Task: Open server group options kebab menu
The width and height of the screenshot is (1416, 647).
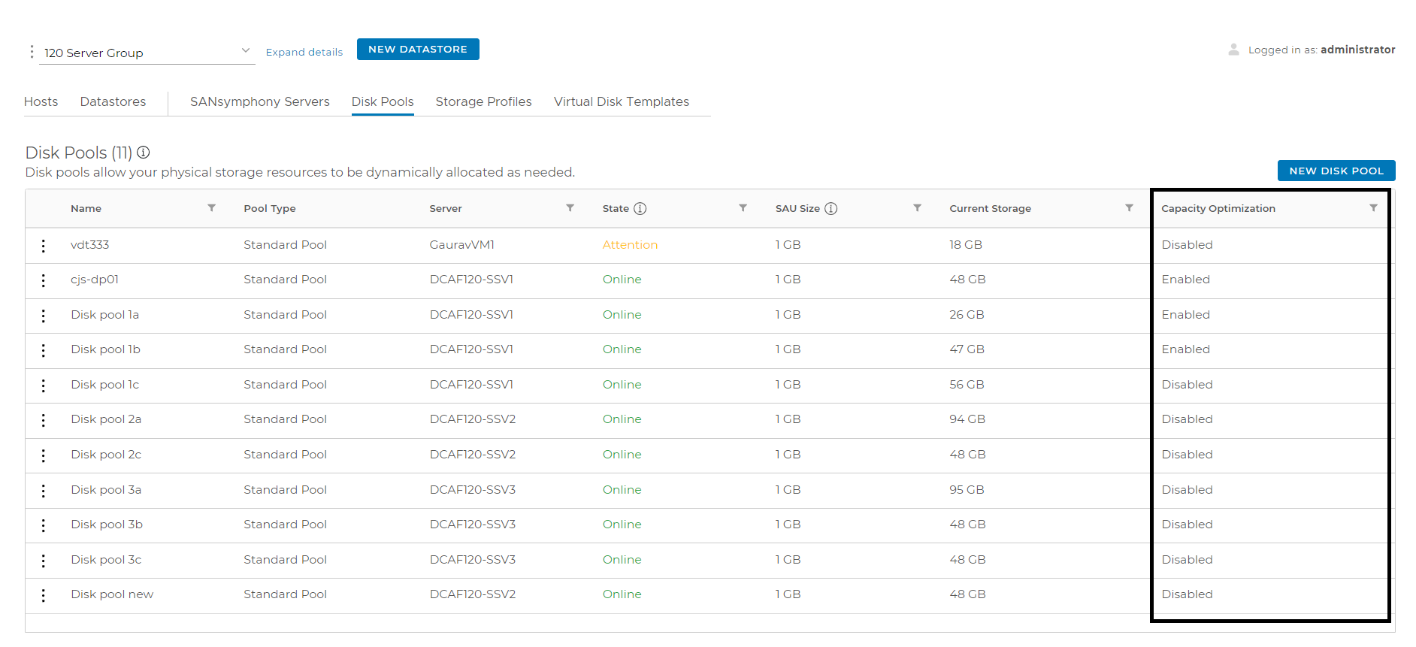Action: coord(32,52)
